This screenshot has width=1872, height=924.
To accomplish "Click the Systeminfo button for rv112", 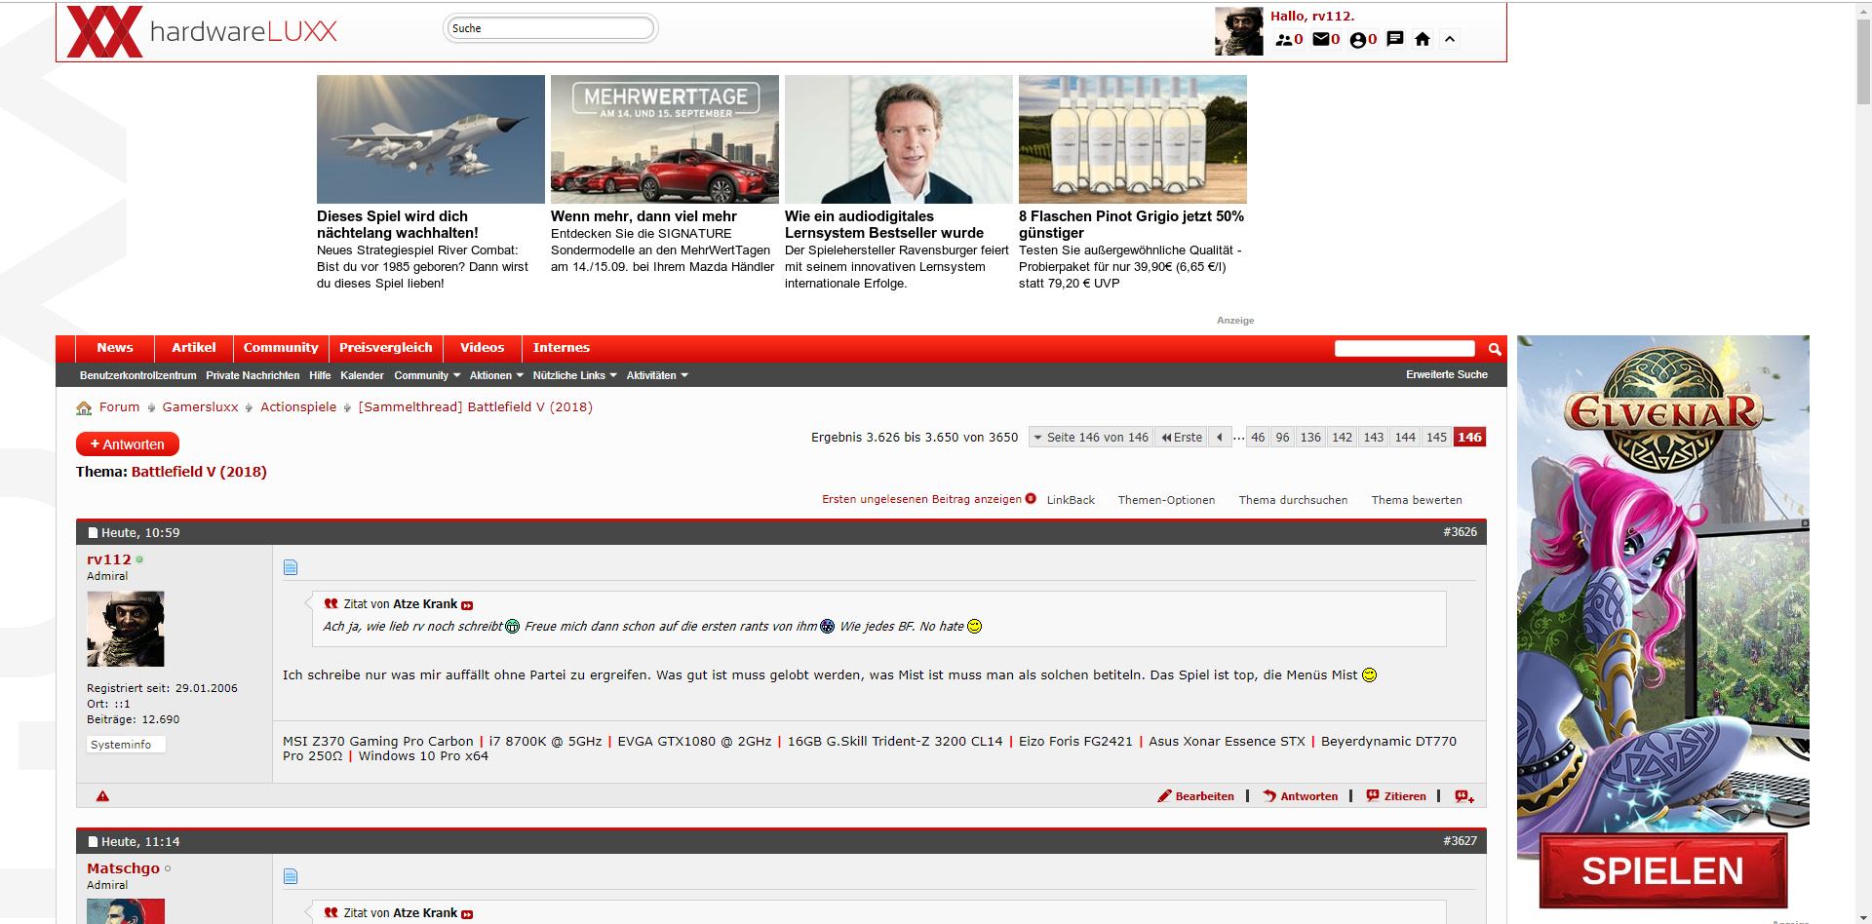I will click(126, 745).
